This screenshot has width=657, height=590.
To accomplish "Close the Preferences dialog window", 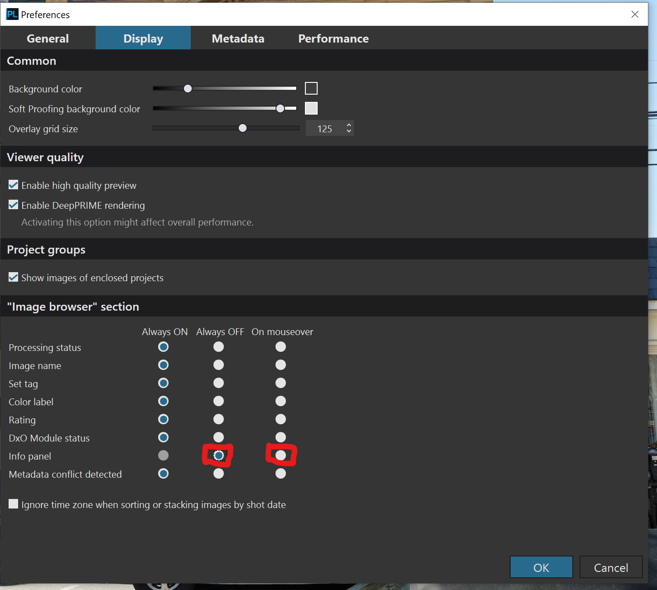I will click(635, 14).
